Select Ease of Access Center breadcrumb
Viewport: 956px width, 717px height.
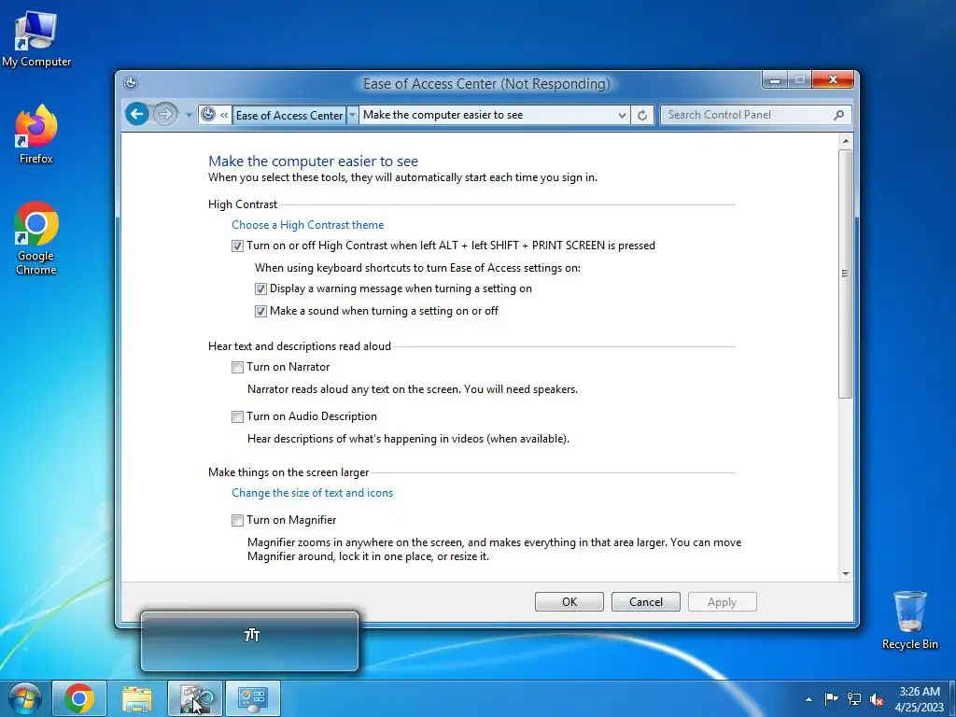click(x=289, y=115)
